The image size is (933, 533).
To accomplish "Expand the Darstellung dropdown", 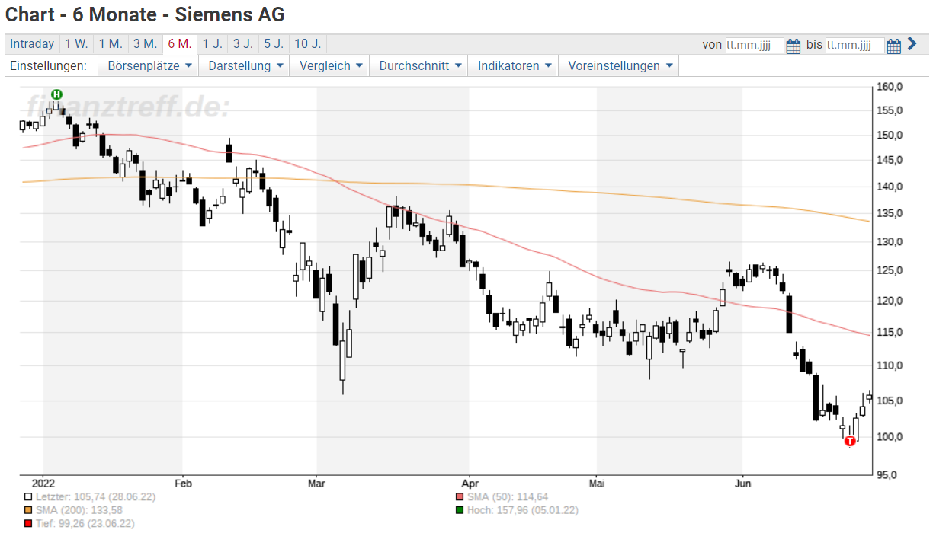I will [245, 66].
